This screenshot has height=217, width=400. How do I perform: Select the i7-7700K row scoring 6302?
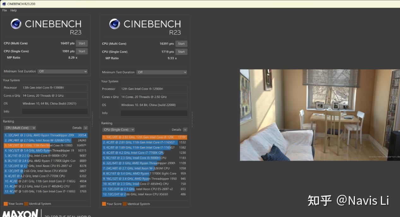[x=46, y=176]
